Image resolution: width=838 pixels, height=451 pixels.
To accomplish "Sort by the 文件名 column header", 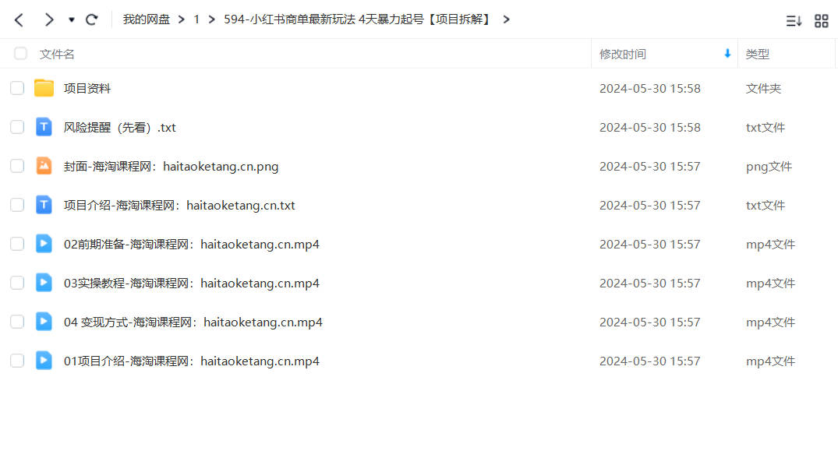I will tap(57, 54).
